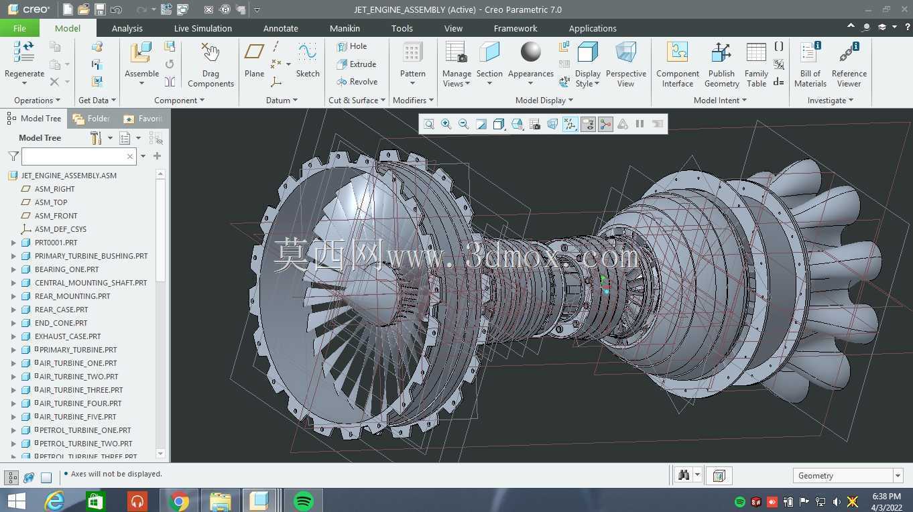Click the model tree scrollbar down arrow
The height and width of the screenshot is (512, 913).
[x=160, y=454]
